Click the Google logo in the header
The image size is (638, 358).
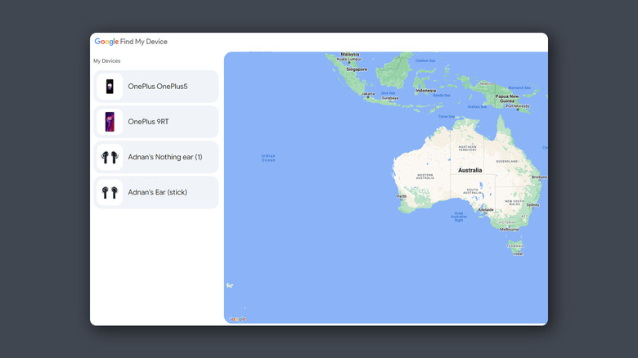coord(106,42)
